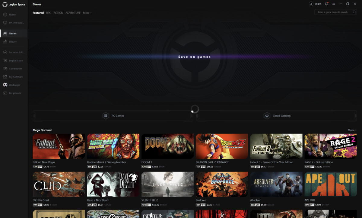Open More link for Mega Discount

352,130
